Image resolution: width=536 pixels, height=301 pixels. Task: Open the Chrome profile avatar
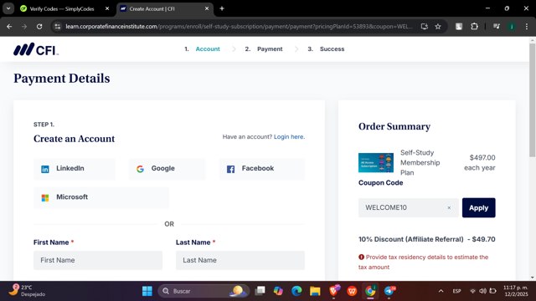coord(512,26)
